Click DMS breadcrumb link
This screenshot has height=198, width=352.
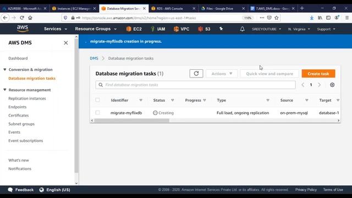pyautogui.click(x=94, y=58)
